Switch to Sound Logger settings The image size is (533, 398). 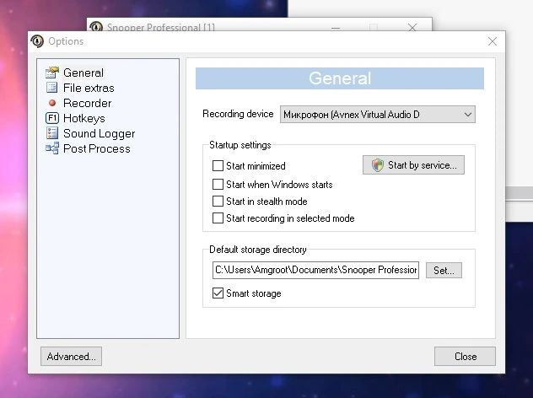[99, 133]
